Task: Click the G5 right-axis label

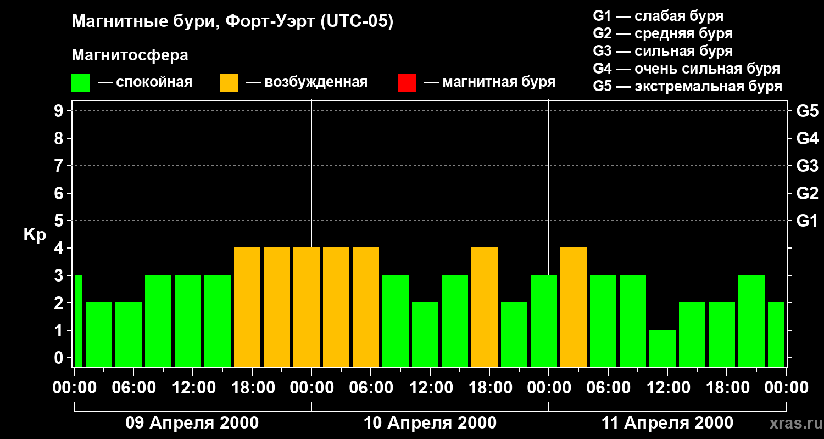Action: click(807, 111)
